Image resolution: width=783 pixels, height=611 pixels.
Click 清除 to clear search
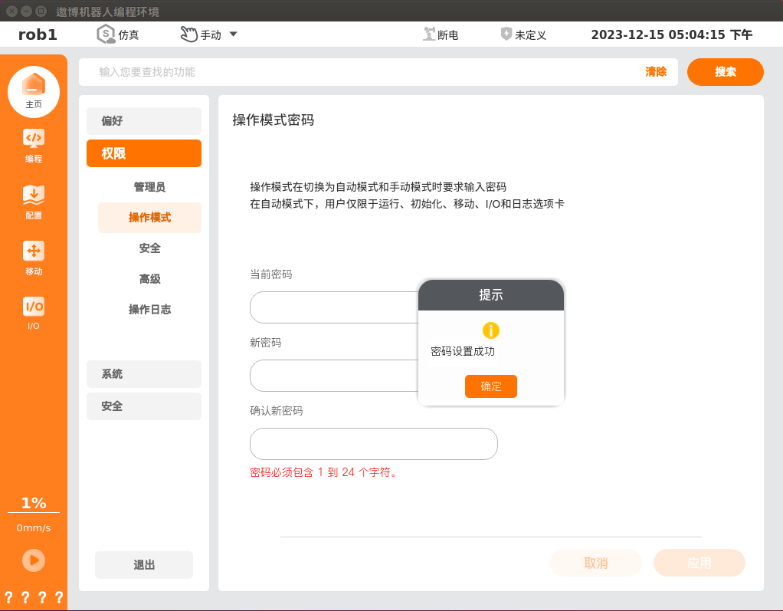[656, 72]
